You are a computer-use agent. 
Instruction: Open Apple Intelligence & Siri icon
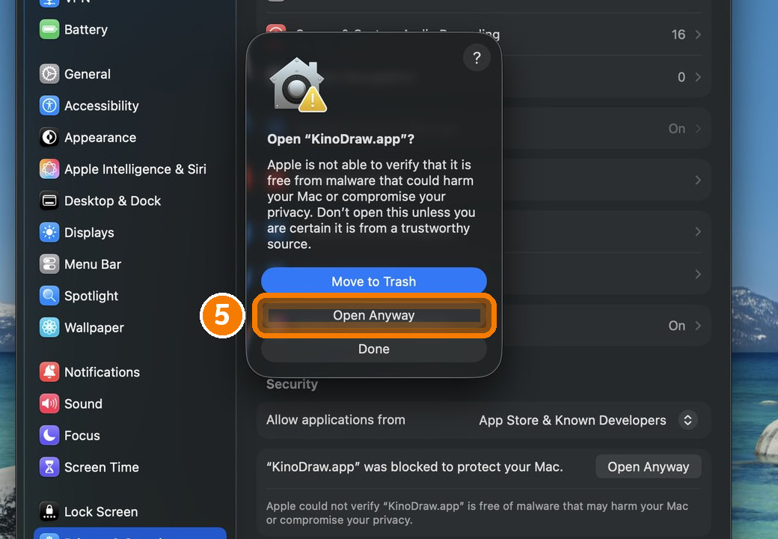tap(49, 169)
